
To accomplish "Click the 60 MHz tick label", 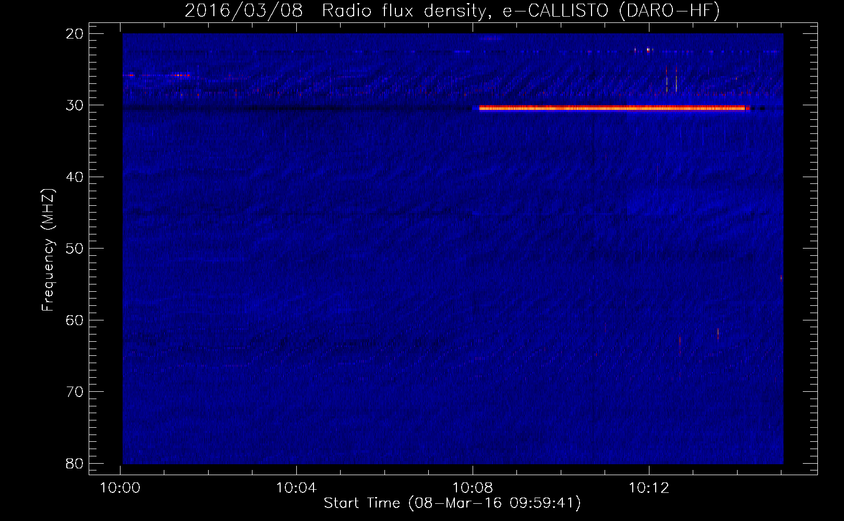I will point(75,320).
